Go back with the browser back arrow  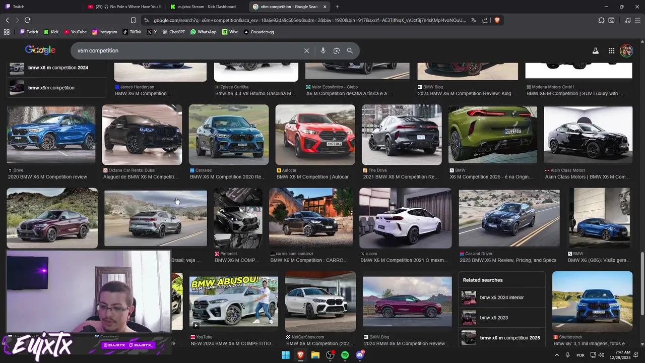click(7, 20)
